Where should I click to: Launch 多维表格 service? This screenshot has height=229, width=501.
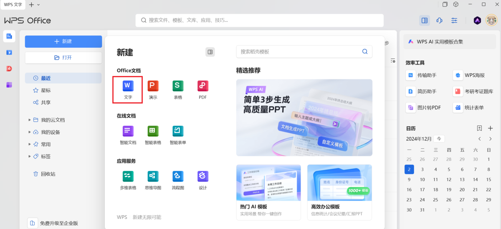[128, 180]
